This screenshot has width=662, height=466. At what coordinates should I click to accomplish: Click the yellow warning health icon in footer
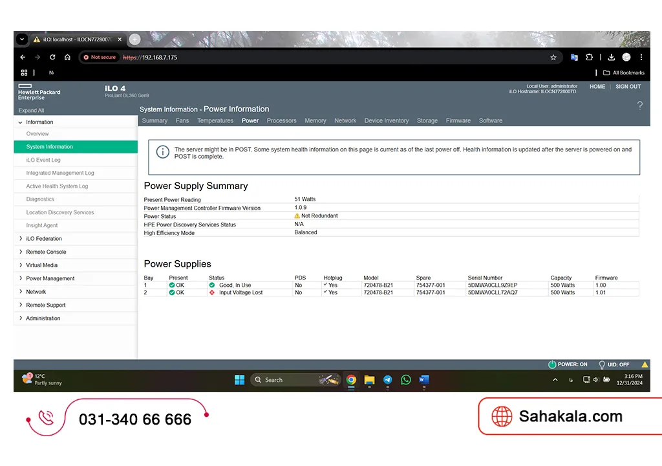pos(645,364)
